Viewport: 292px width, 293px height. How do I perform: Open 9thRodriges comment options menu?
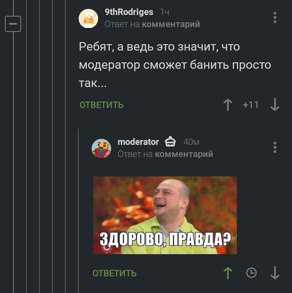pyautogui.click(x=275, y=18)
